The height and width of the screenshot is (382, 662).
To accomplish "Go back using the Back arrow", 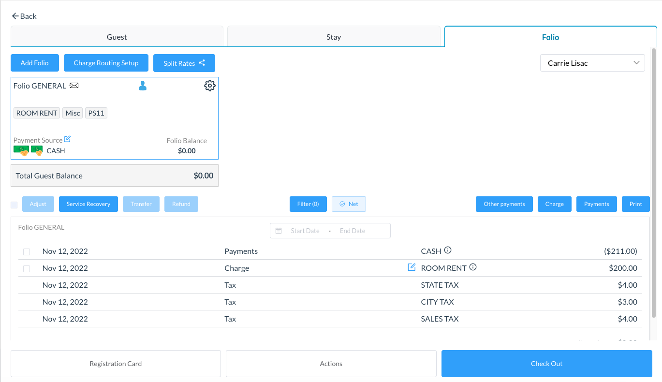I will tap(24, 16).
